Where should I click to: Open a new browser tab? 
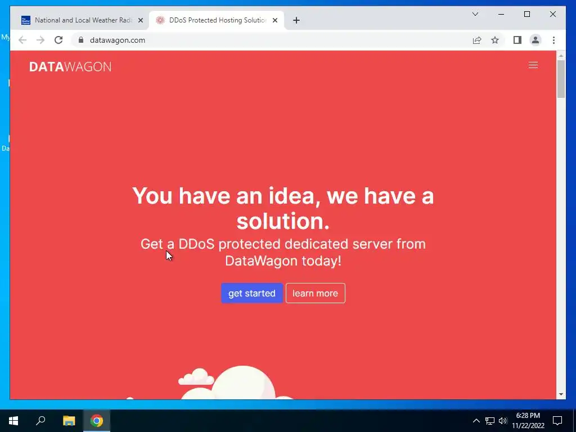pyautogui.click(x=296, y=20)
